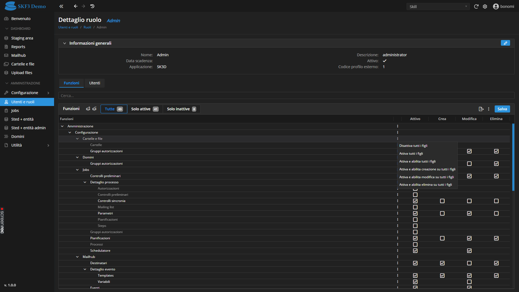Viewport: 519px width, 292px height.
Task: Open row menu for Amministrazione
Action: (x=398, y=126)
